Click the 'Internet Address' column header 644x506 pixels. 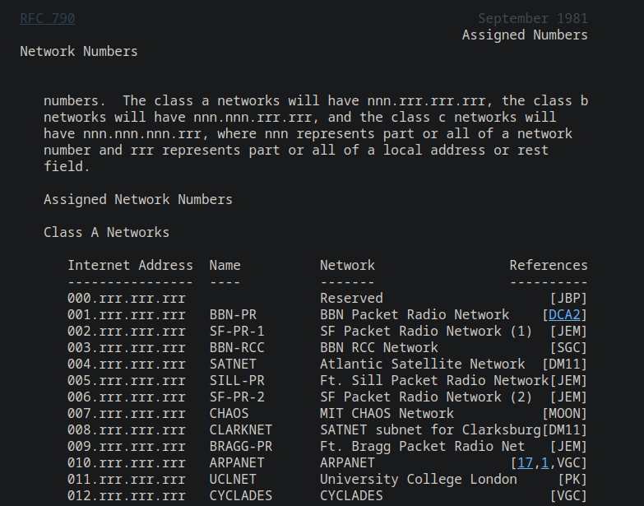pyautogui.click(x=130, y=265)
